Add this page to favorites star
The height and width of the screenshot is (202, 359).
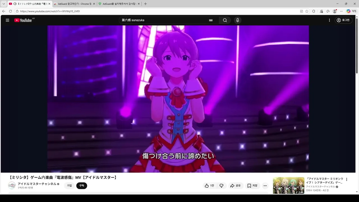pyautogui.click(x=307, y=11)
